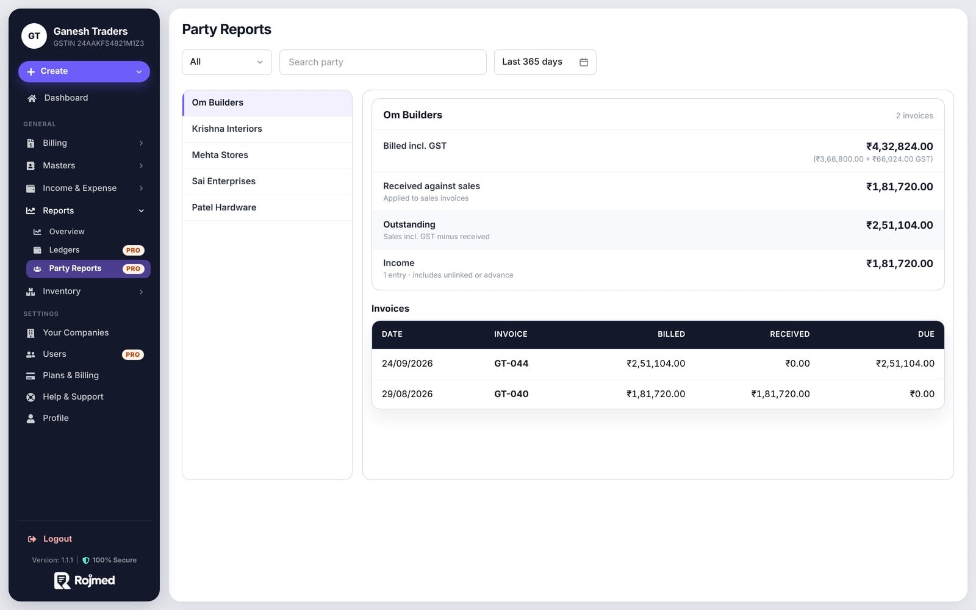
Task: Click the Profile person icon
Action: click(30, 418)
